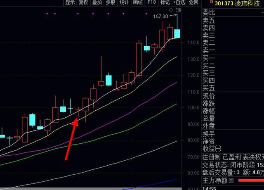Image resolution: width=264 pixels, height=190 pixels.
Task: Click the 100.0 price axis label
Action: click(193, 107)
